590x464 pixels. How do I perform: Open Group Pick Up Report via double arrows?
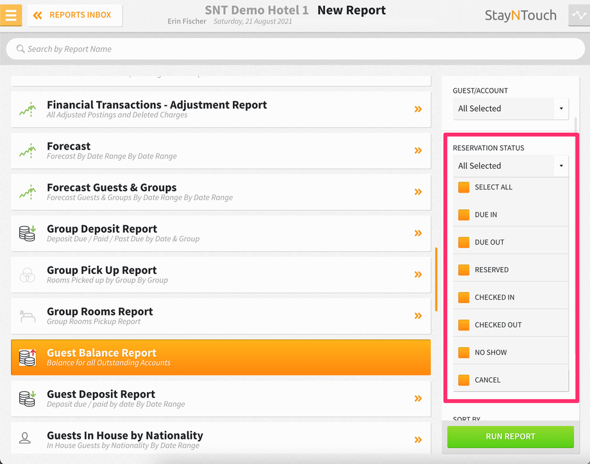pos(418,275)
